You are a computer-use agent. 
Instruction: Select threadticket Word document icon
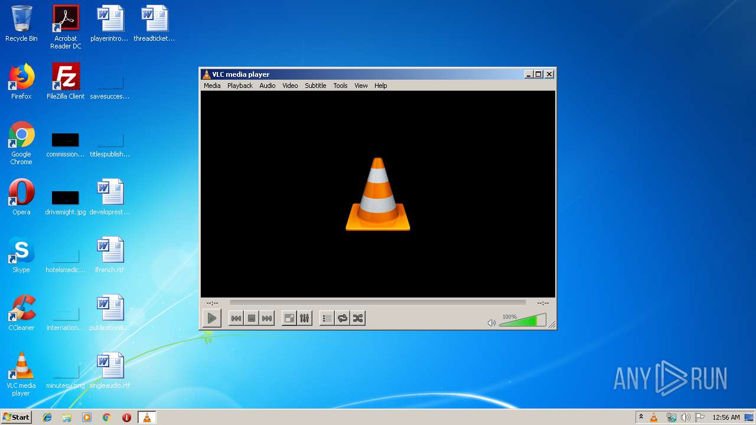154,24
